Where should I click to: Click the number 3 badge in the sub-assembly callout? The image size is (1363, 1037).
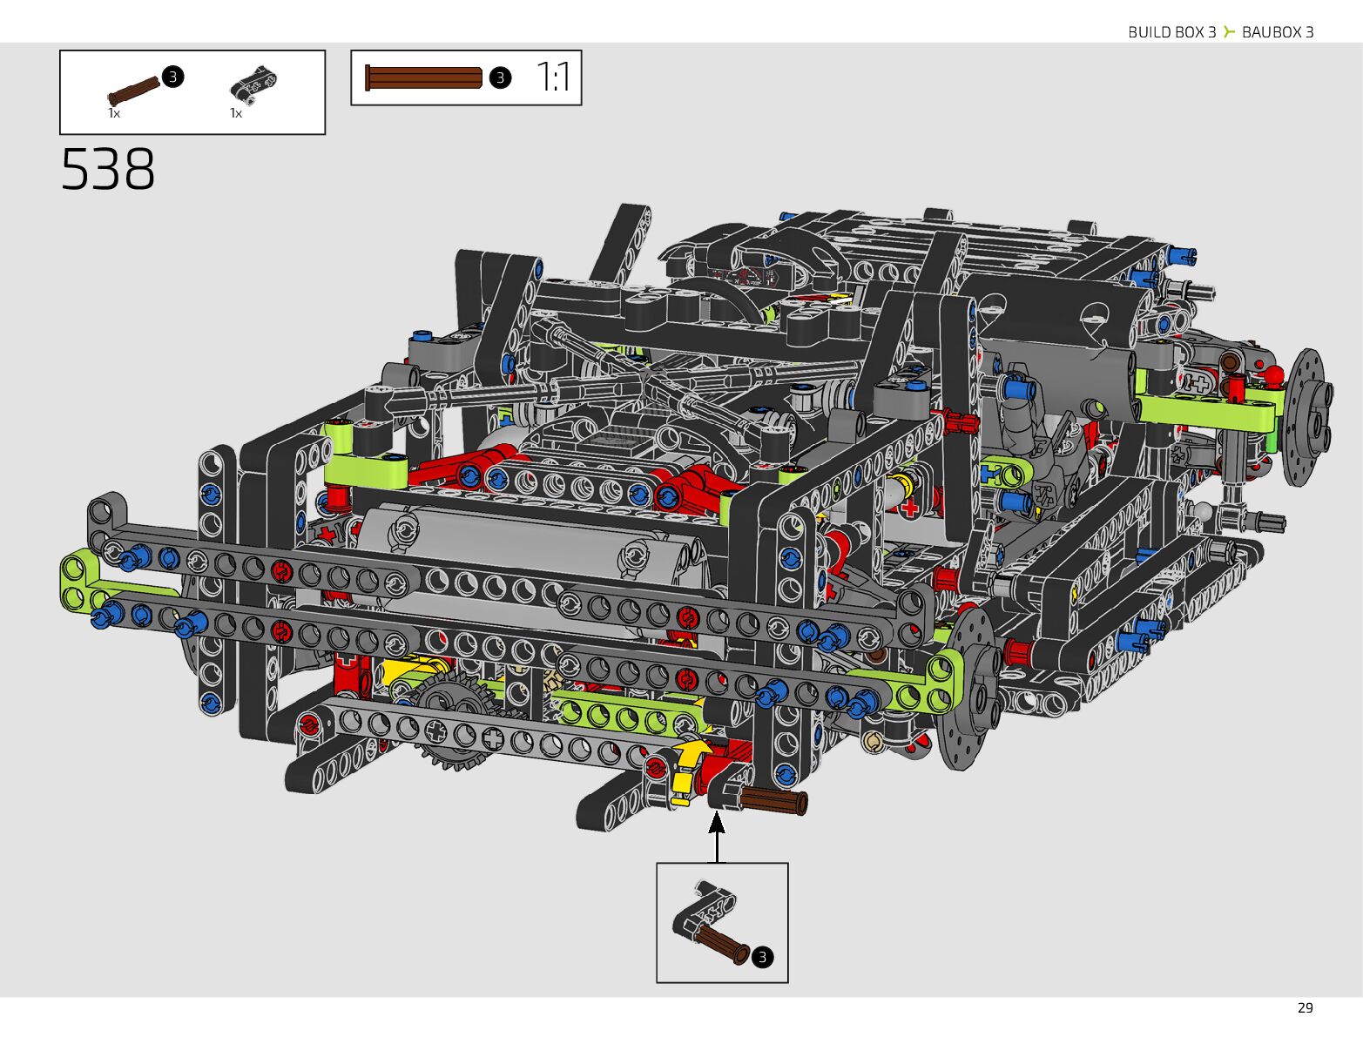pos(762,957)
